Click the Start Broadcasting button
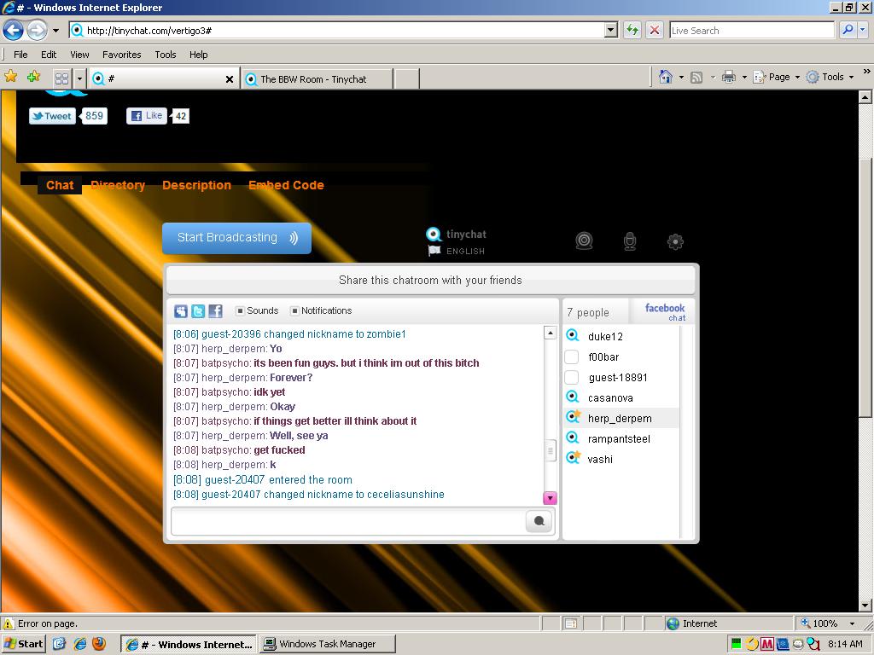 236,238
